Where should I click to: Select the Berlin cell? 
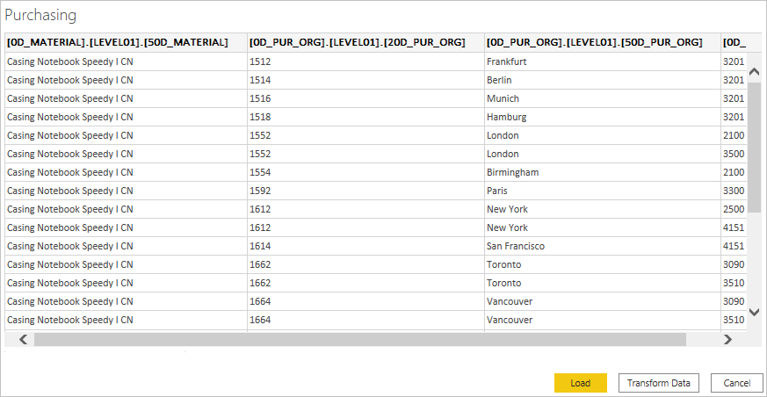coord(500,80)
